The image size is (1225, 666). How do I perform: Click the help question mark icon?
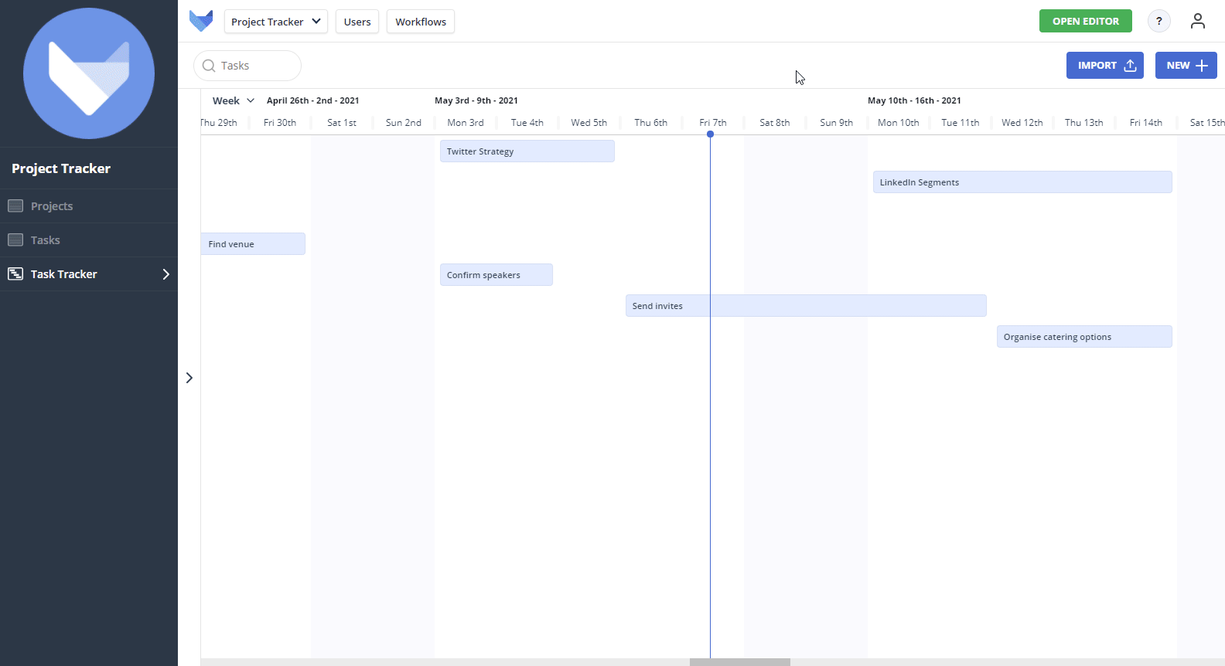(1158, 22)
